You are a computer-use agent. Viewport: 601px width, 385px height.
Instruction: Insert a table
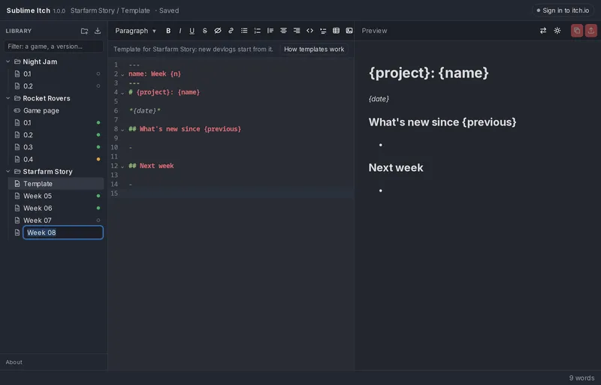336,31
